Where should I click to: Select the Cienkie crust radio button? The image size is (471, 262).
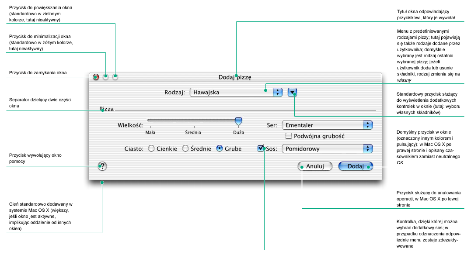[151, 148]
